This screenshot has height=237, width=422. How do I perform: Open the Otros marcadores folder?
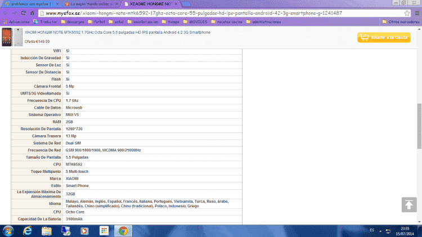401,22
